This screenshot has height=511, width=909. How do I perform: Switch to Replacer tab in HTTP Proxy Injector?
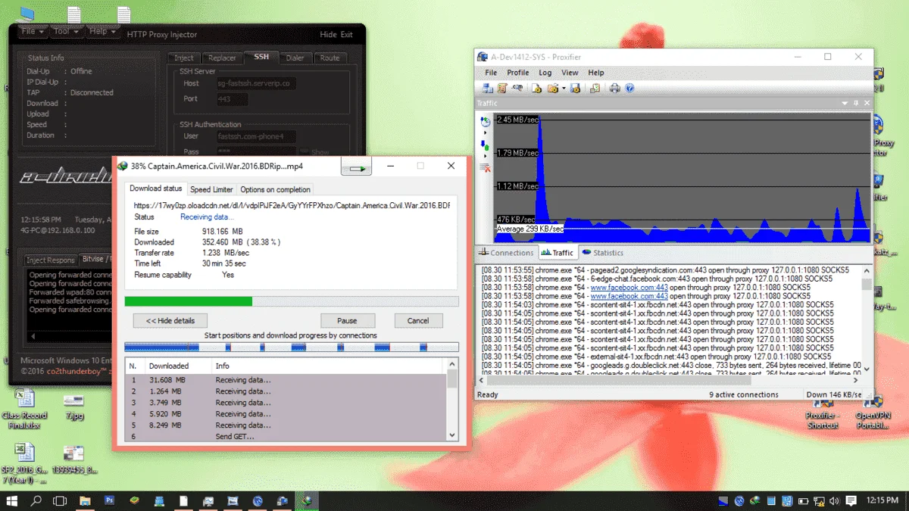tap(222, 58)
